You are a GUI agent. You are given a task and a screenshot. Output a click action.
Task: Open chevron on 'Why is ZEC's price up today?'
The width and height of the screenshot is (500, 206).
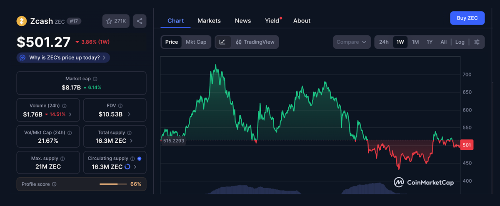(104, 57)
